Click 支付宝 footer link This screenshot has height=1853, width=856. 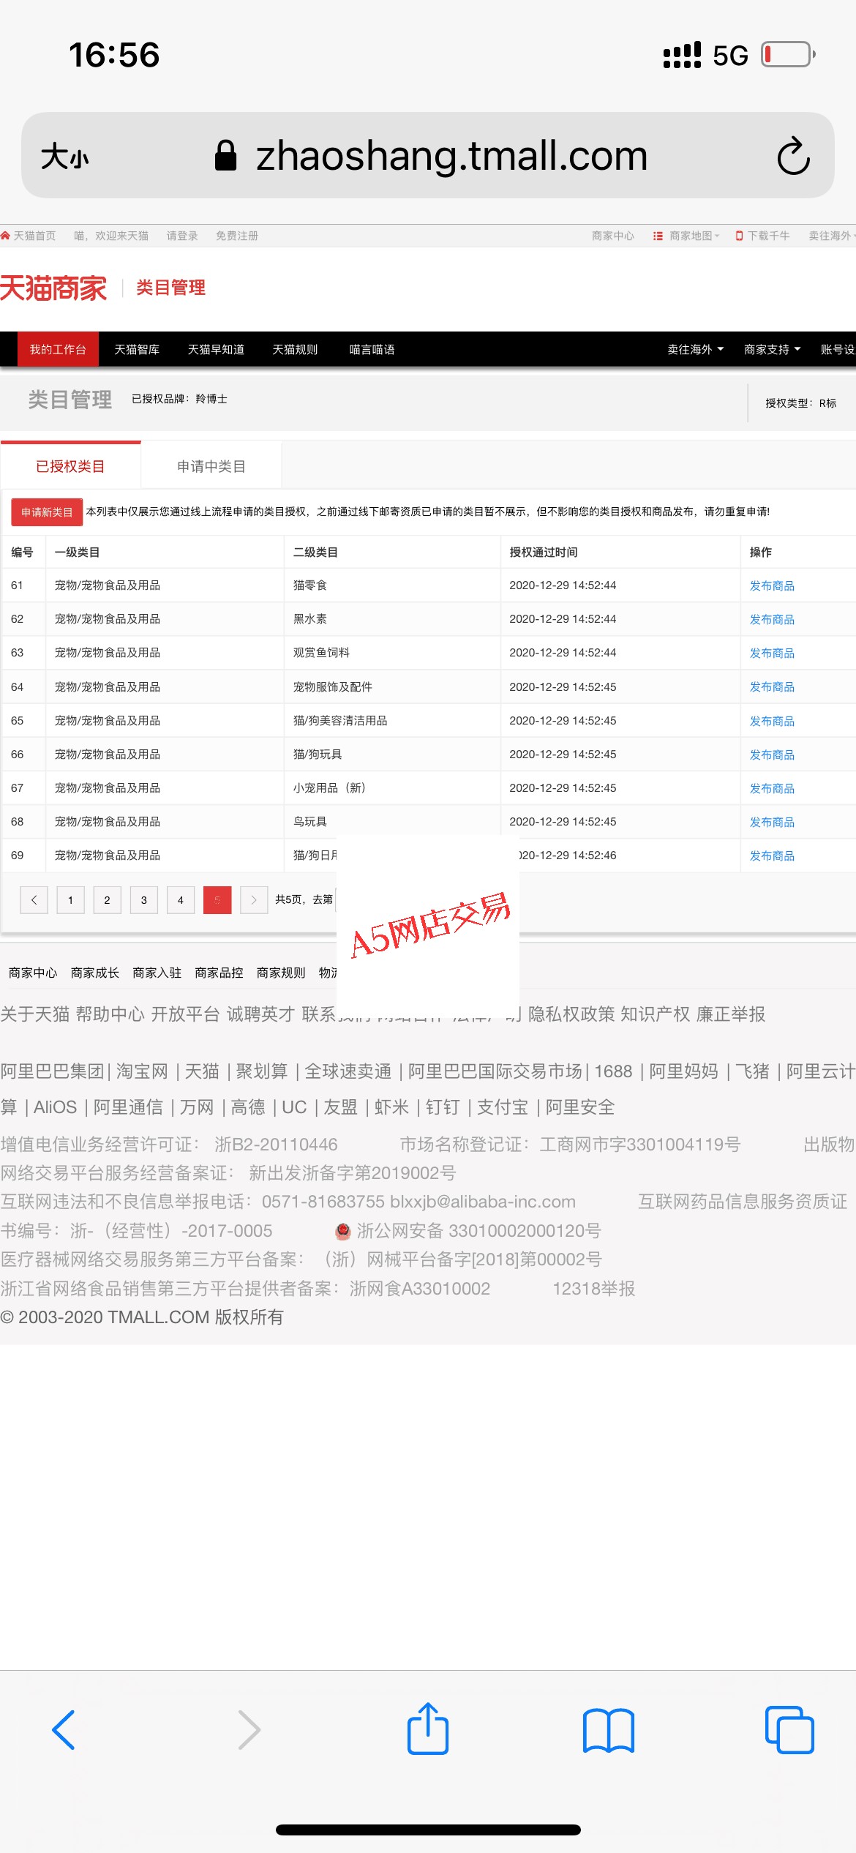(503, 1107)
